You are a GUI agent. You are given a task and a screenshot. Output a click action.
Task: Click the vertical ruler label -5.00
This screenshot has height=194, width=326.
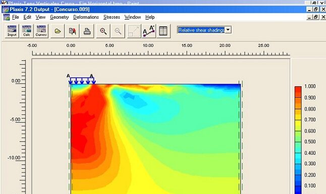15,119
